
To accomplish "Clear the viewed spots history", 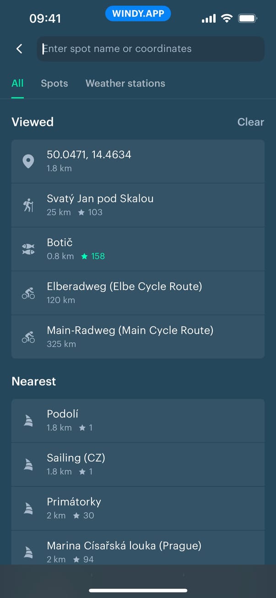I will click(250, 122).
